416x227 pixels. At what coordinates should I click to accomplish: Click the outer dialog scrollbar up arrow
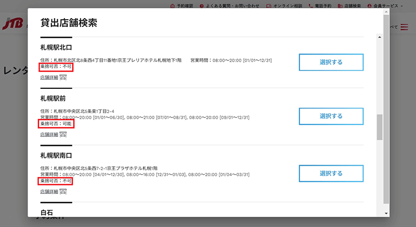tap(386, 11)
